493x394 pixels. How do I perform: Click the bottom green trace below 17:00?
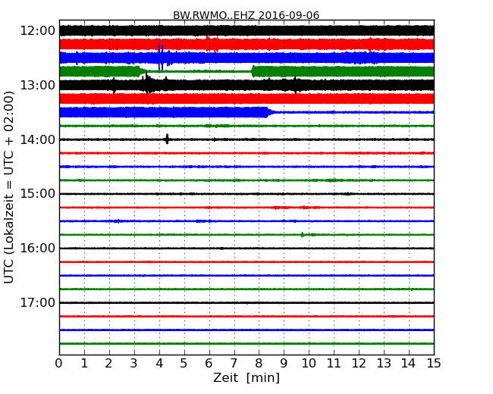246,343
